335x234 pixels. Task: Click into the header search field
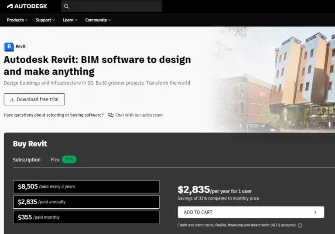point(116,6)
